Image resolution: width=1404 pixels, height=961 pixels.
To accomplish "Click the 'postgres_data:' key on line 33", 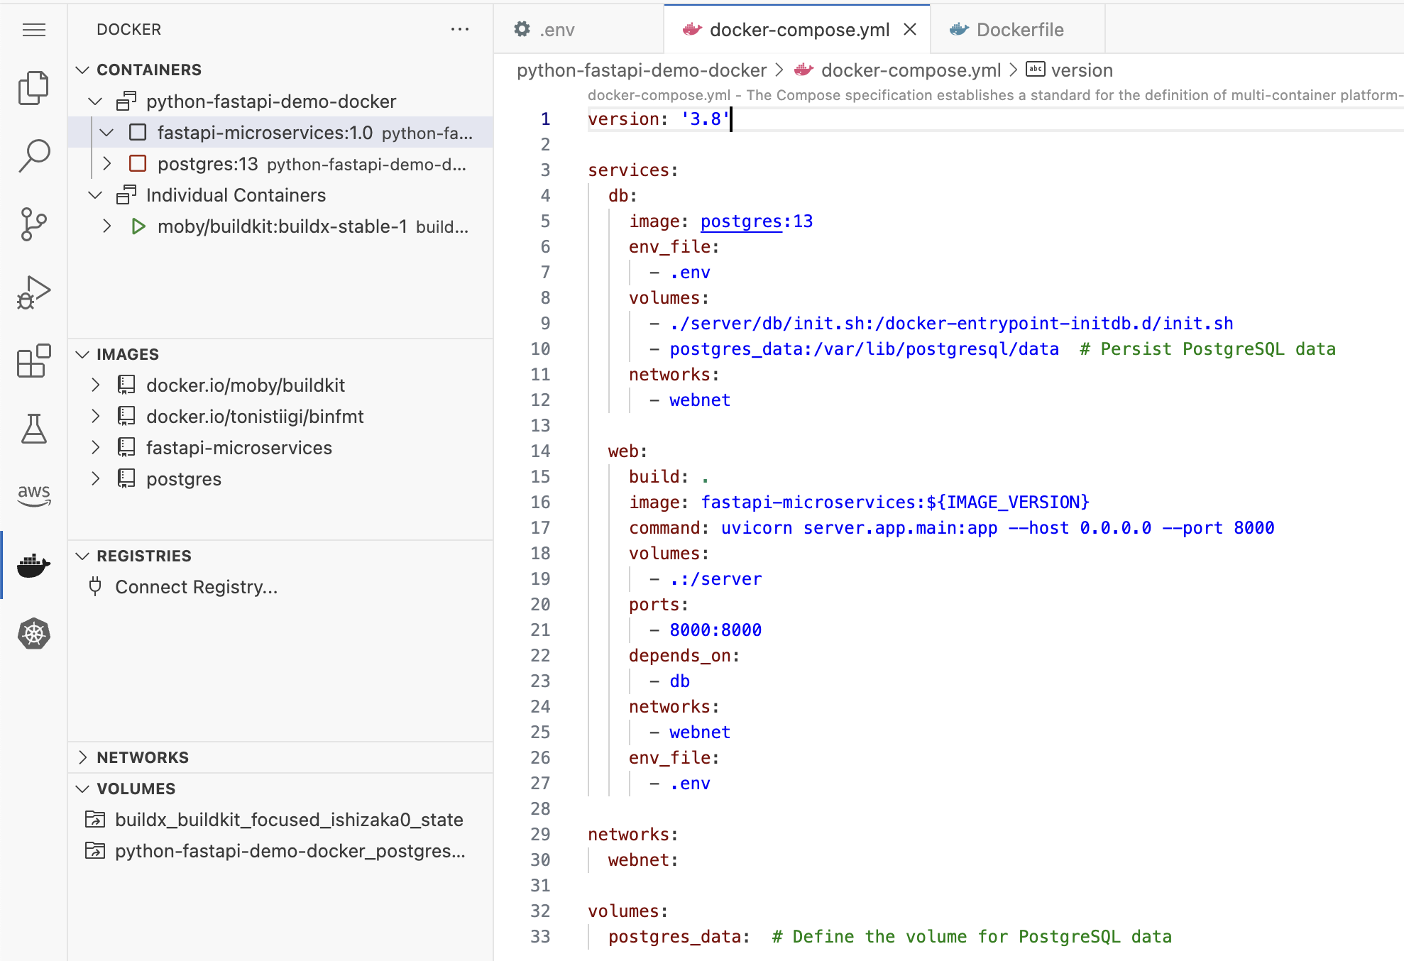I will [x=679, y=937].
